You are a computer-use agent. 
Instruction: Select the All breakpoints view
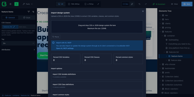[x=61, y=4]
